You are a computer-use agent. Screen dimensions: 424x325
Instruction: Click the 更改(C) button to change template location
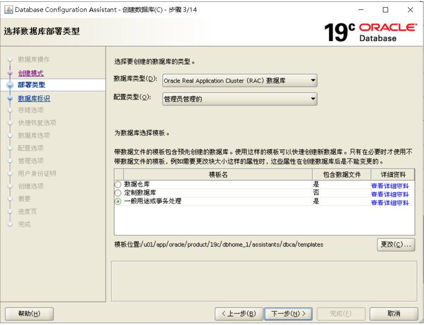click(396, 245)
